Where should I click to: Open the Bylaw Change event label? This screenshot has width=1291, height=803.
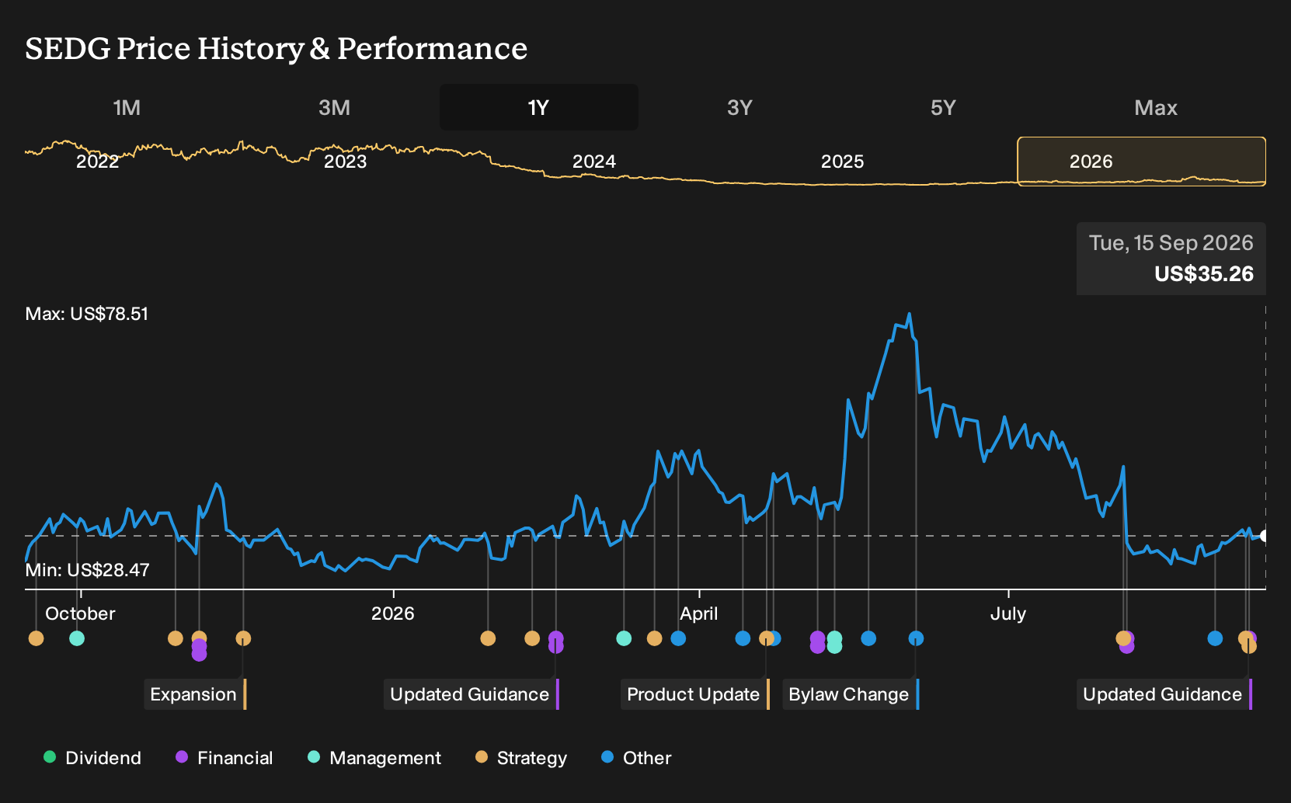pyautogui.click(x=850, y=694)
